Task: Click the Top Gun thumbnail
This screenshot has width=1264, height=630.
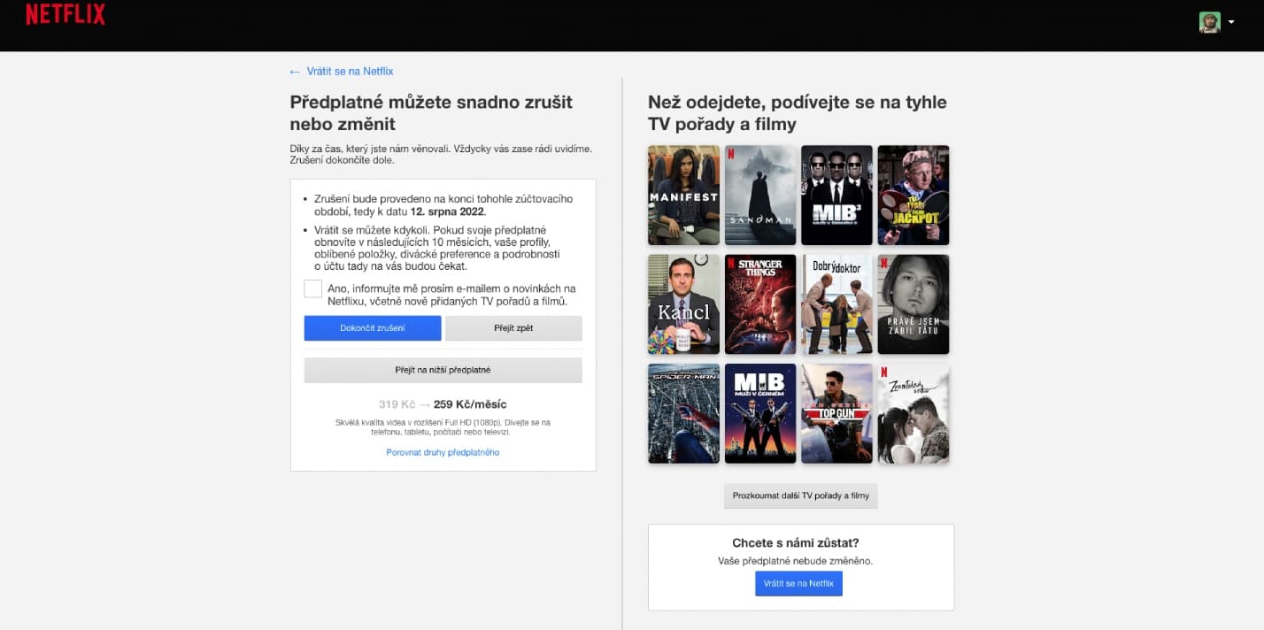Action: (836, 413)
